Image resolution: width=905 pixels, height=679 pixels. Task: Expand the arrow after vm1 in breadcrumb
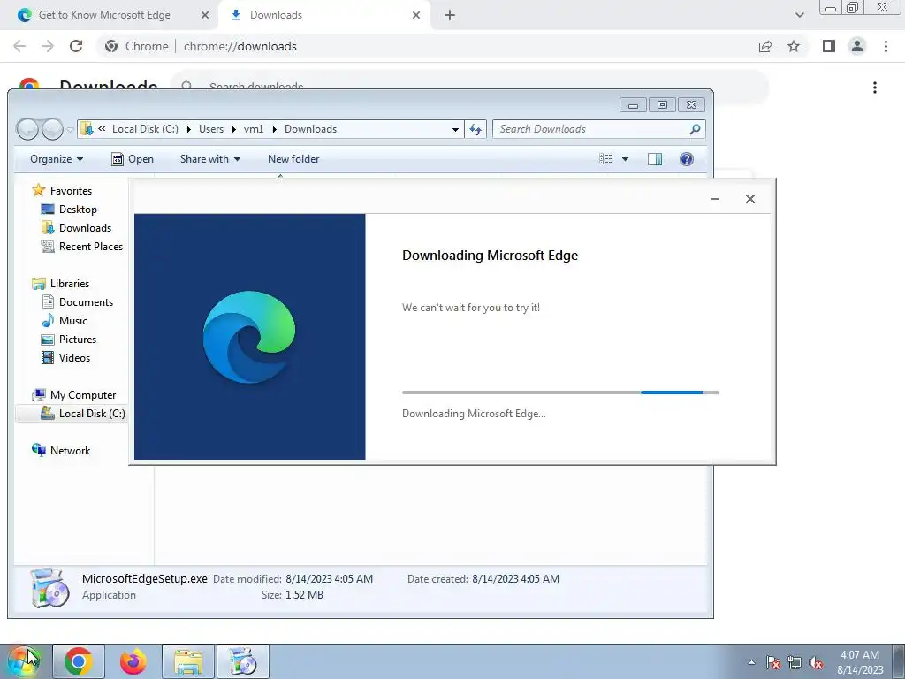point(274,129)
